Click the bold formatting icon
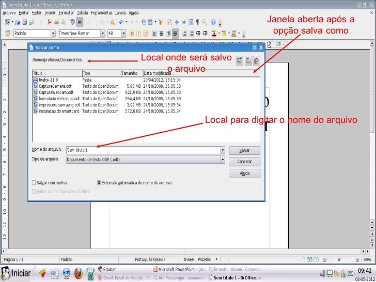The height and width of the screenshot is (282, 376). pyautogui.click(x=132, y=33)
